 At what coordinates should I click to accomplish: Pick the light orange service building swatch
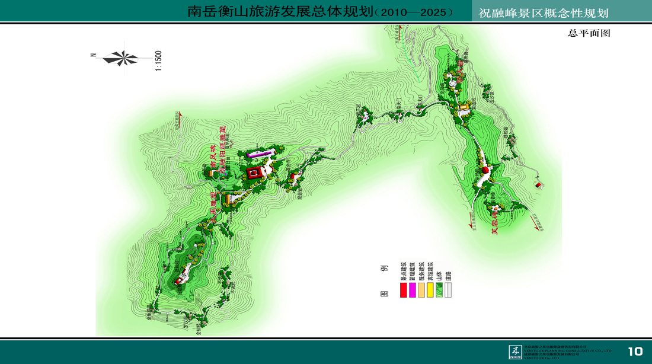pyautogui.click(x=421, y=290)
